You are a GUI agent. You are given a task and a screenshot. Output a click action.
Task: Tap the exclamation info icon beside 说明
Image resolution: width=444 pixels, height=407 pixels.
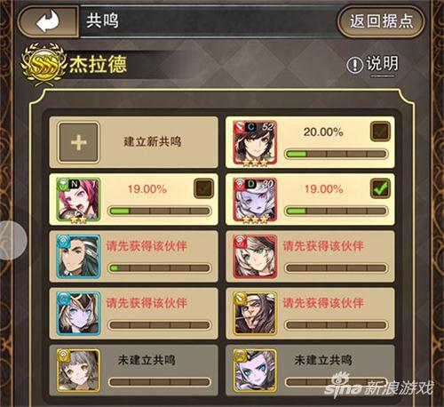click(354, 65)
